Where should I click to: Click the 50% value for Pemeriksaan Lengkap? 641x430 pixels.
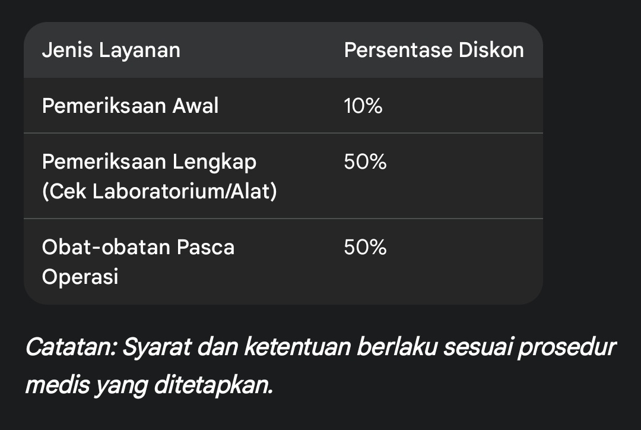pyautogui.click(x=365, y=161)
